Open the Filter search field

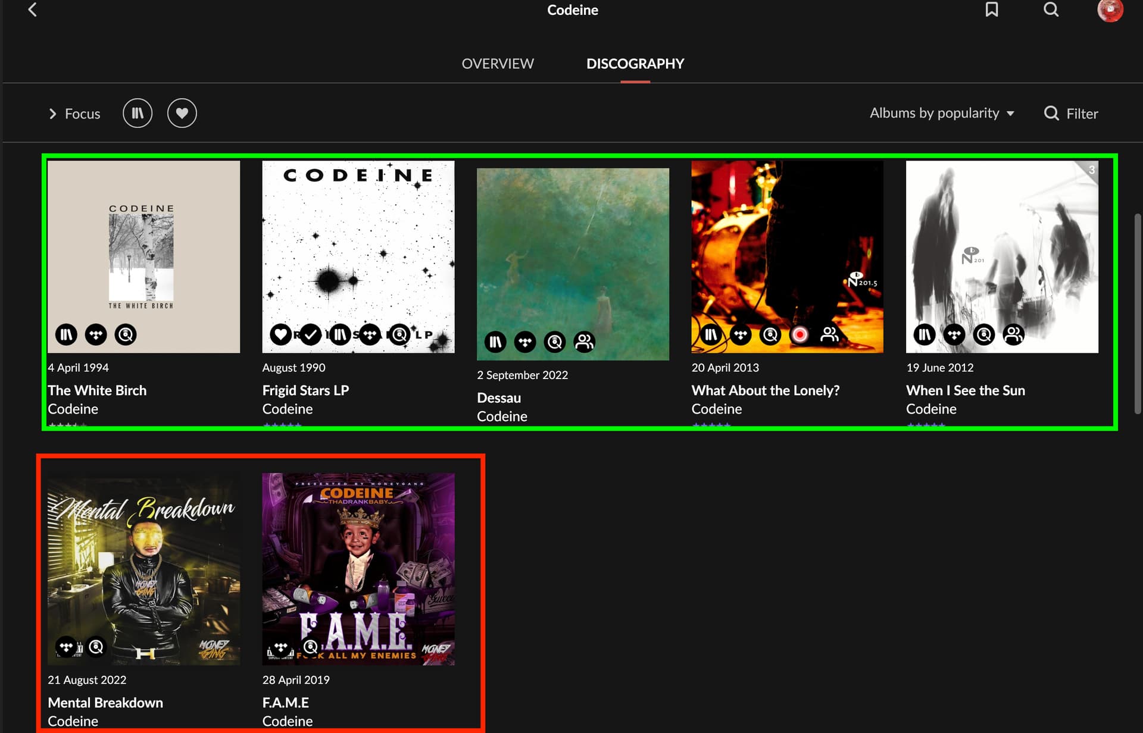(x=1071, y=114)
